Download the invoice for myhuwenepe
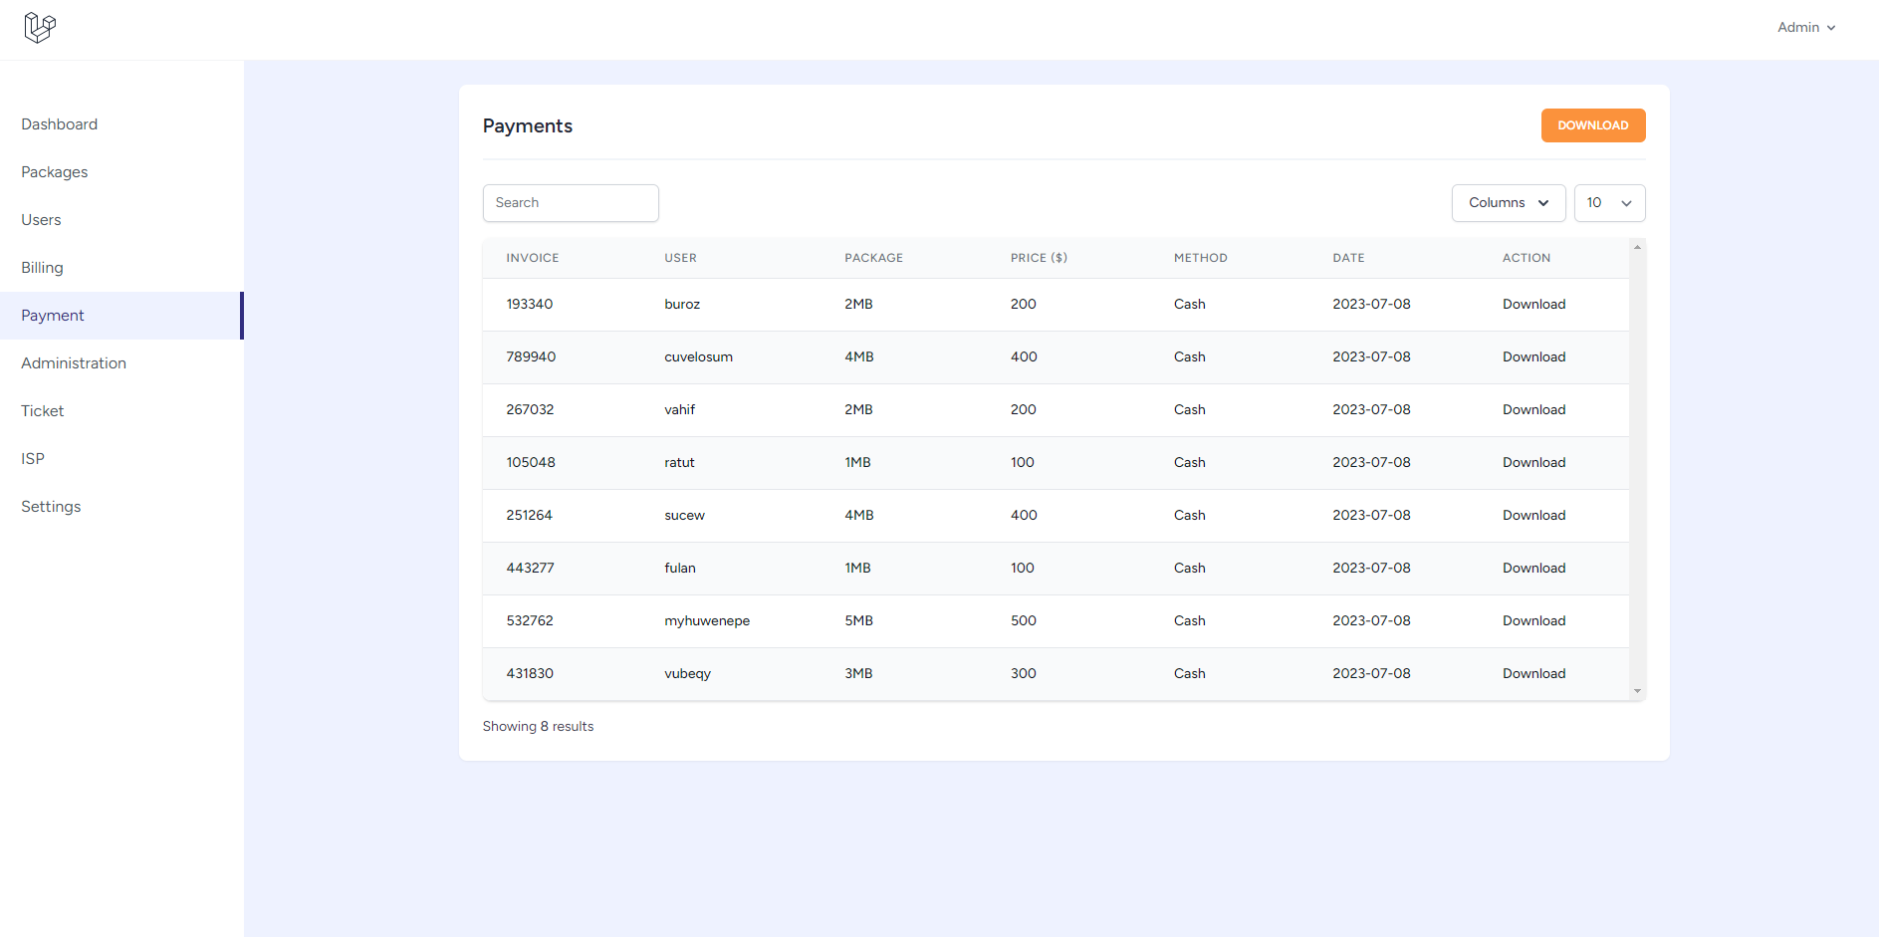 [x=1533, y=620]
